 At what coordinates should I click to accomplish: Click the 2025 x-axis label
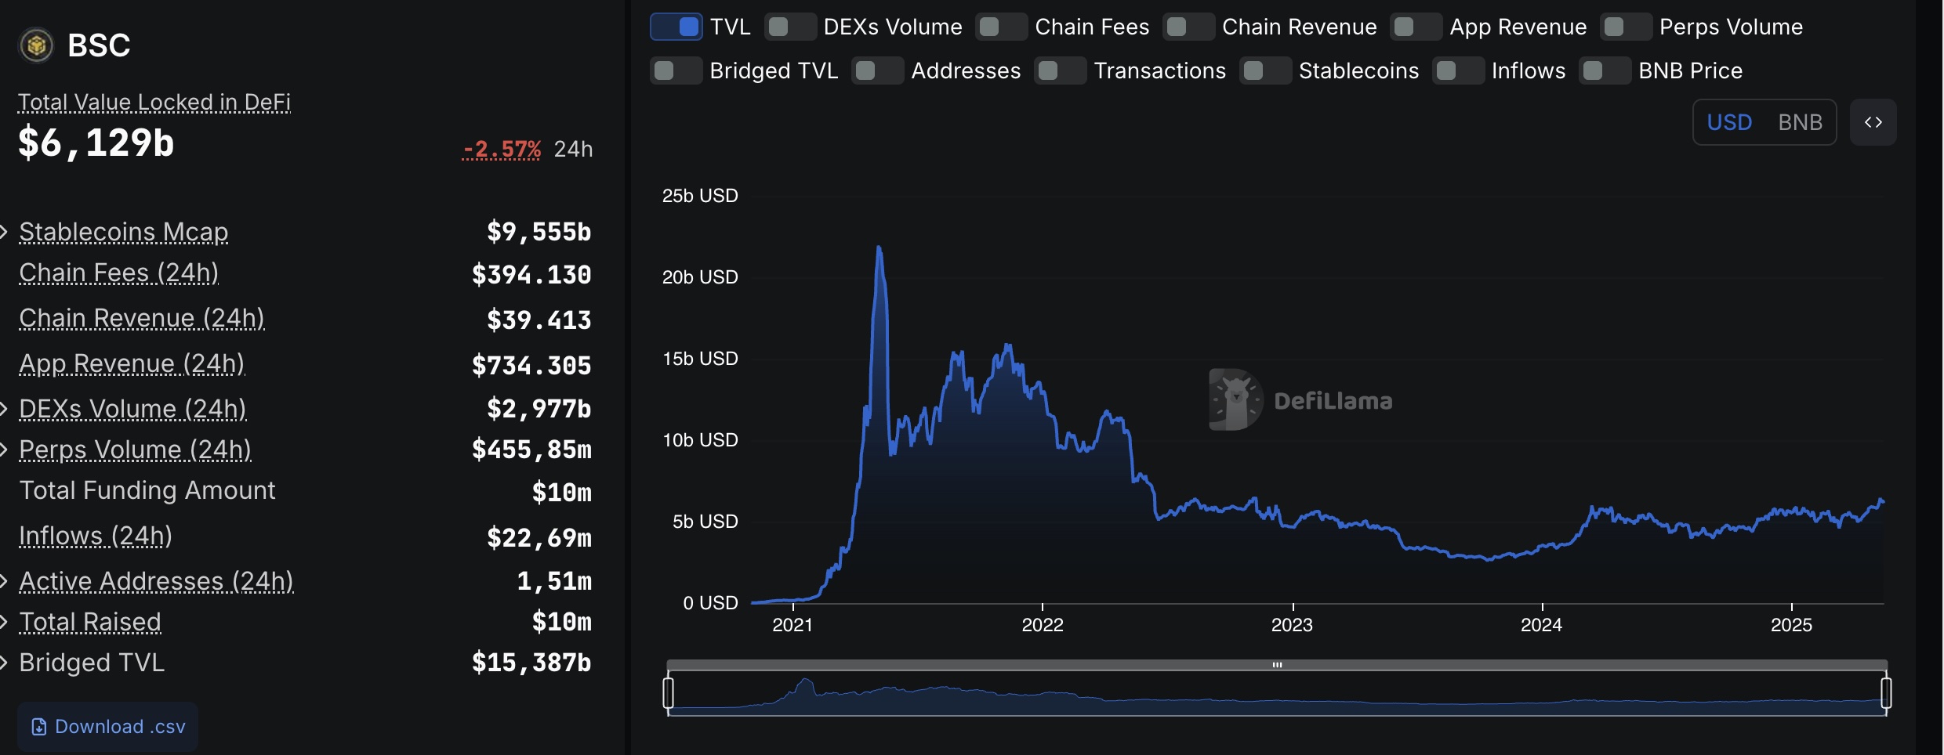point(1791,625)
